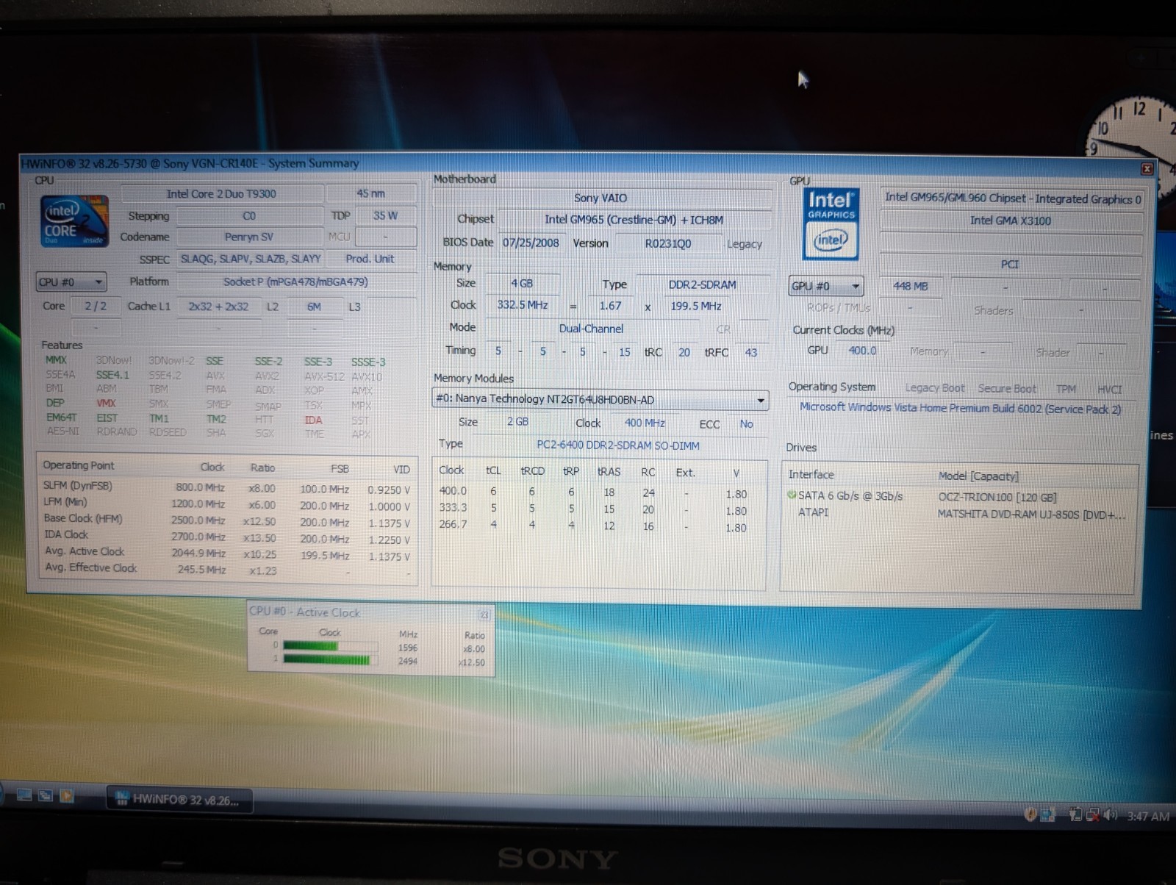Click the 333.3 memory timing row
1176x885 pixels.
coord(592,509)
